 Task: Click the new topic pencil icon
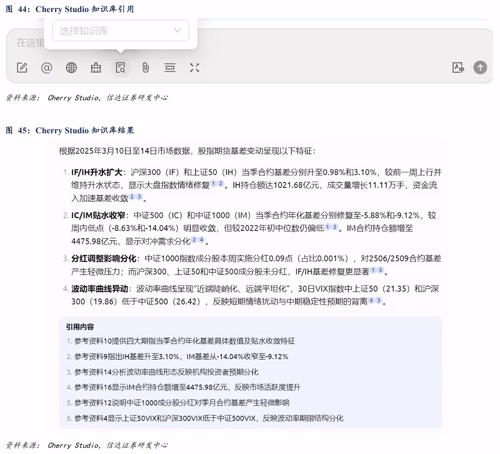tap(22, 68)
